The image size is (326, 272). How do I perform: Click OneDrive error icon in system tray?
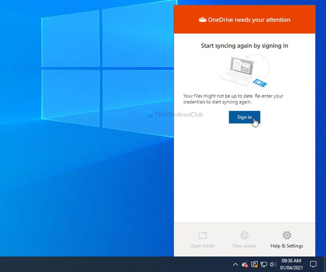coord(244,265)
